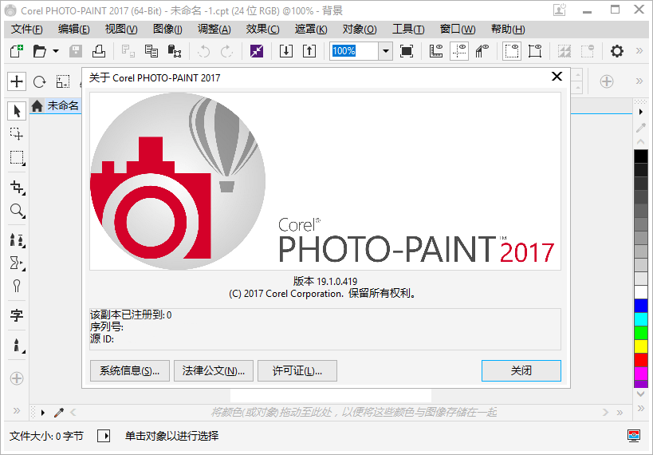Click the purple Search content icon
This screenshot has height=455, width=653.
tap(257, 51)
